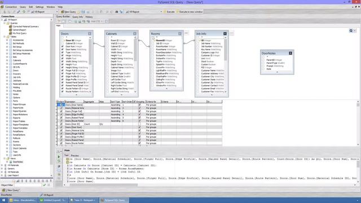Uncheck Door Name field in Doors table
The width and height of the screenshot is (361, 203).
pyautogui.click(x=63, y=49)
